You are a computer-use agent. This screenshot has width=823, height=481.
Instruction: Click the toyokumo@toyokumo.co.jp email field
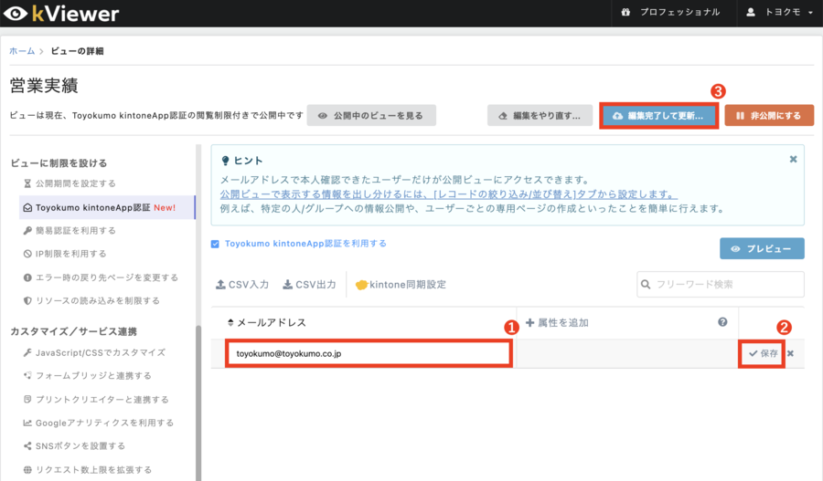click(x=369, y=353)
